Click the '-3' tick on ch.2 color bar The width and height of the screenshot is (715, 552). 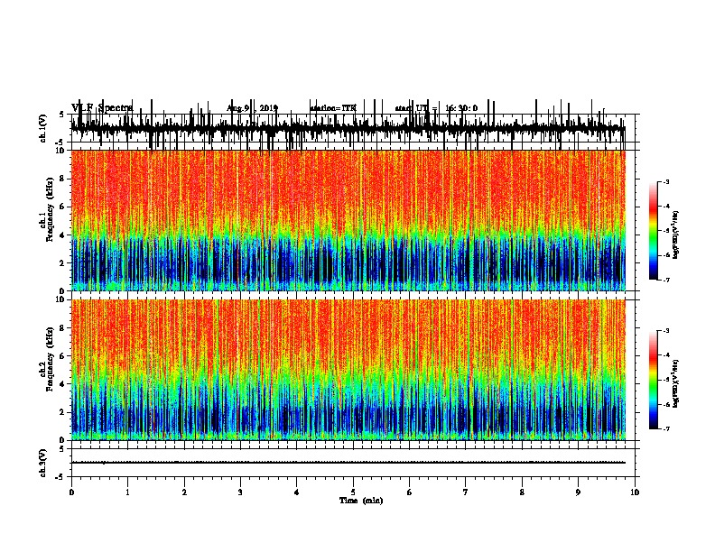click(x=666, y=331)
